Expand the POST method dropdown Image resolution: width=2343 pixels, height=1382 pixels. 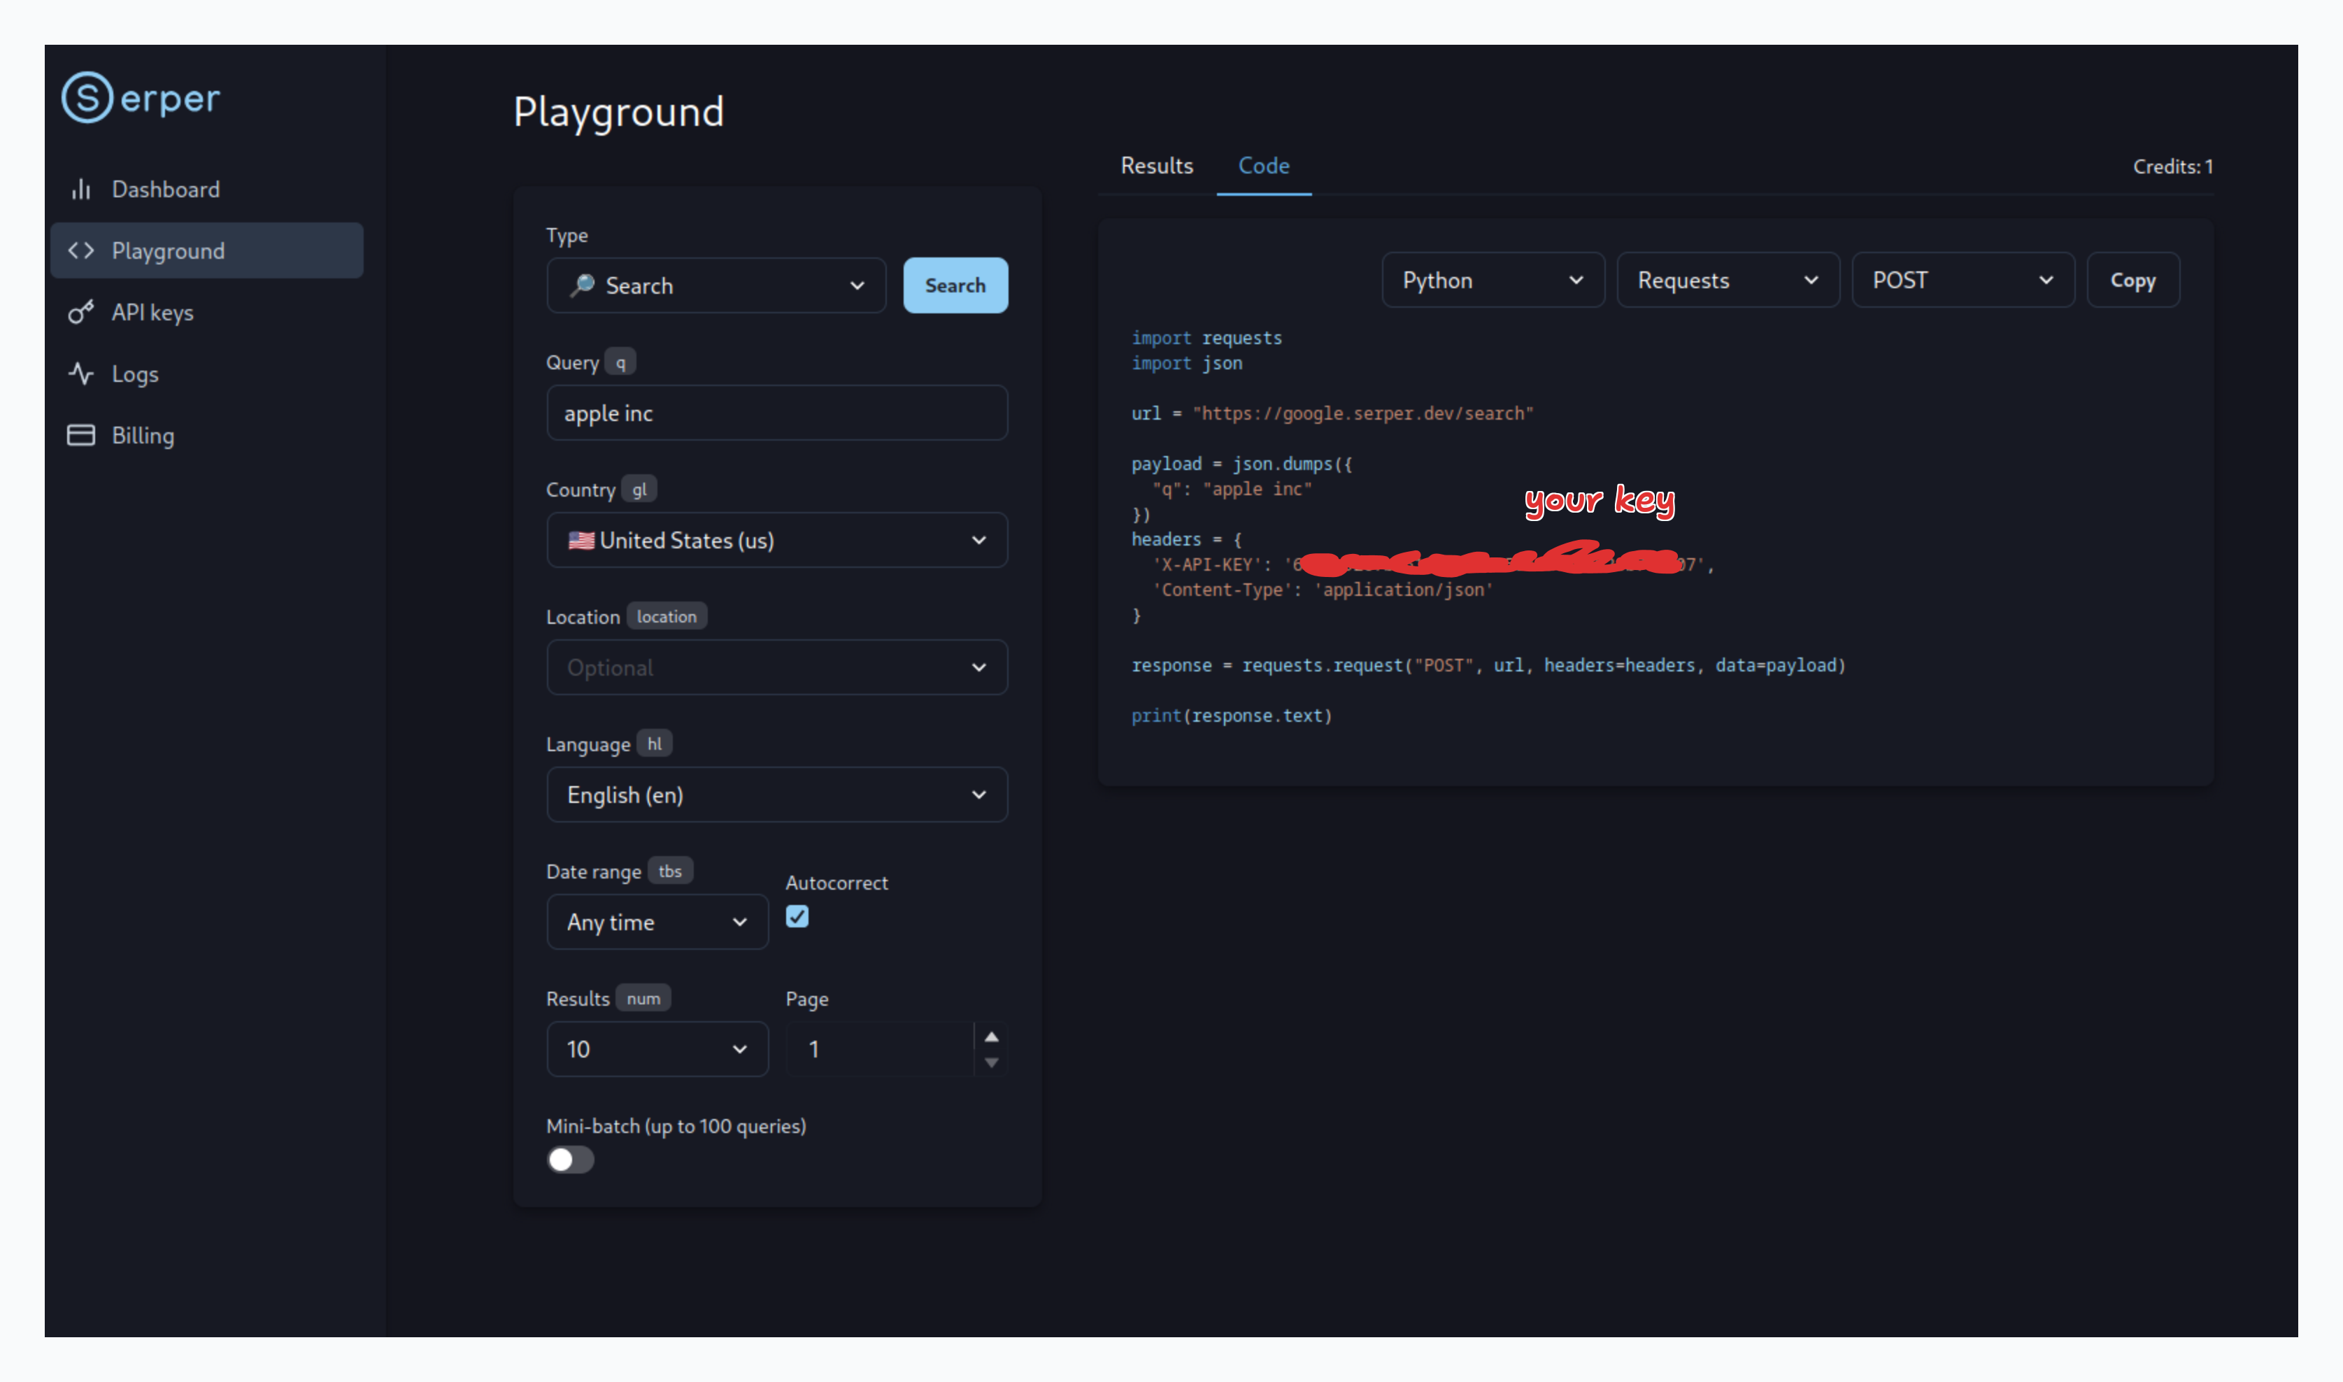tap(1962, 279)
